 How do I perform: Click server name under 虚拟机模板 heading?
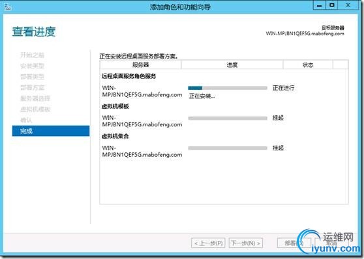point(142,121)
